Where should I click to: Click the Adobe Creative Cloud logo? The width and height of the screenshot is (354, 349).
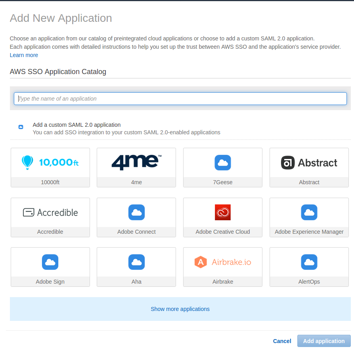222,212
